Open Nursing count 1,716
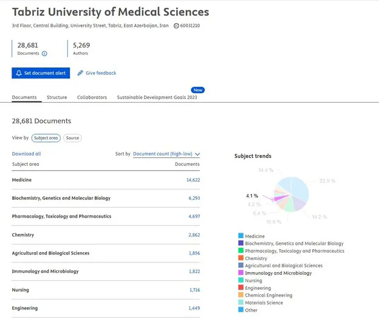This screenshot has width=379, height=319. [194, 290]
